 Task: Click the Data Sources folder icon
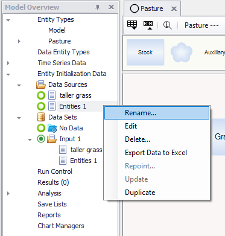(41, 85)
